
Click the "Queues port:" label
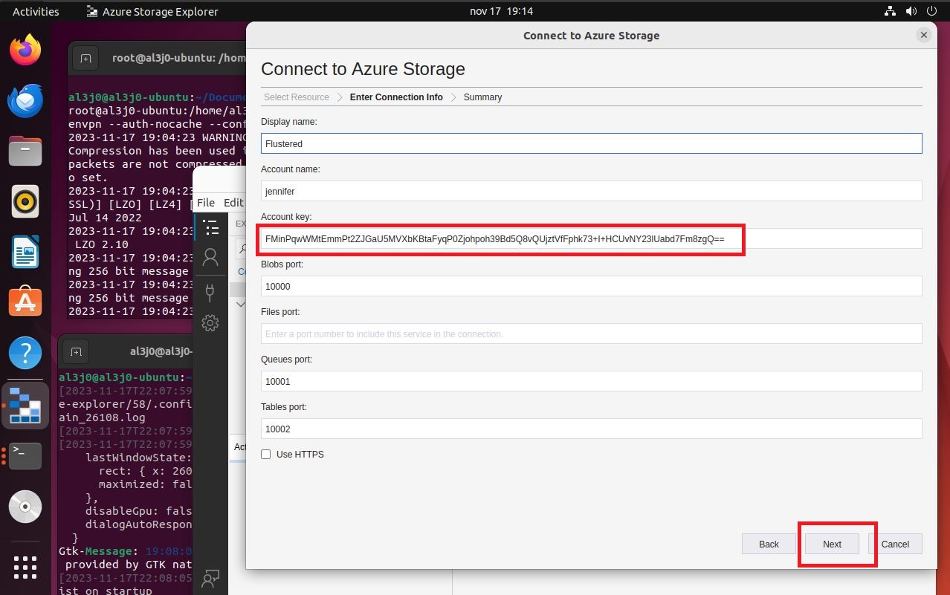[286, 360]
